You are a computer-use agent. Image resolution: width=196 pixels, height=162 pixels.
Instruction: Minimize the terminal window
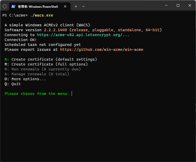(x=166, y=5)
